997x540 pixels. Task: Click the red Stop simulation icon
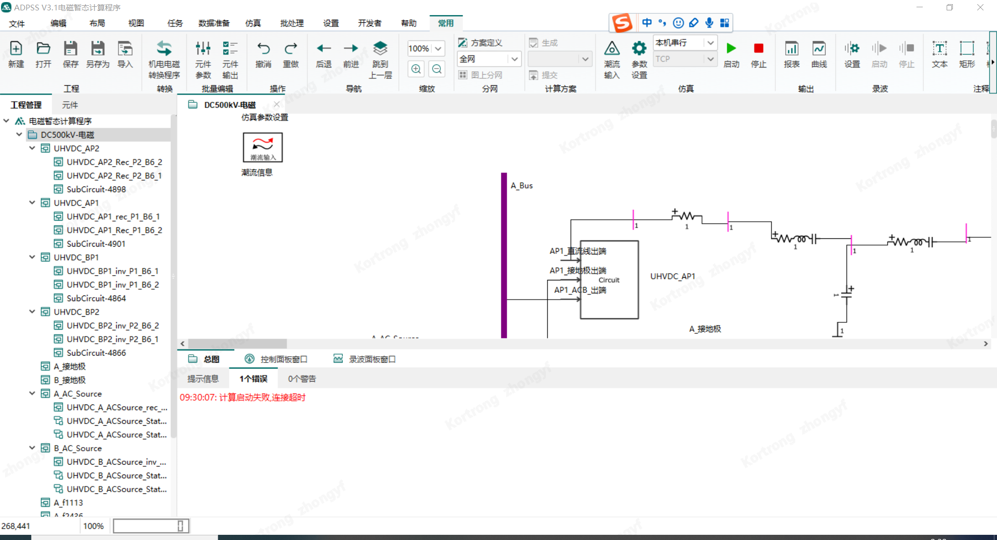tap(758, 49)
